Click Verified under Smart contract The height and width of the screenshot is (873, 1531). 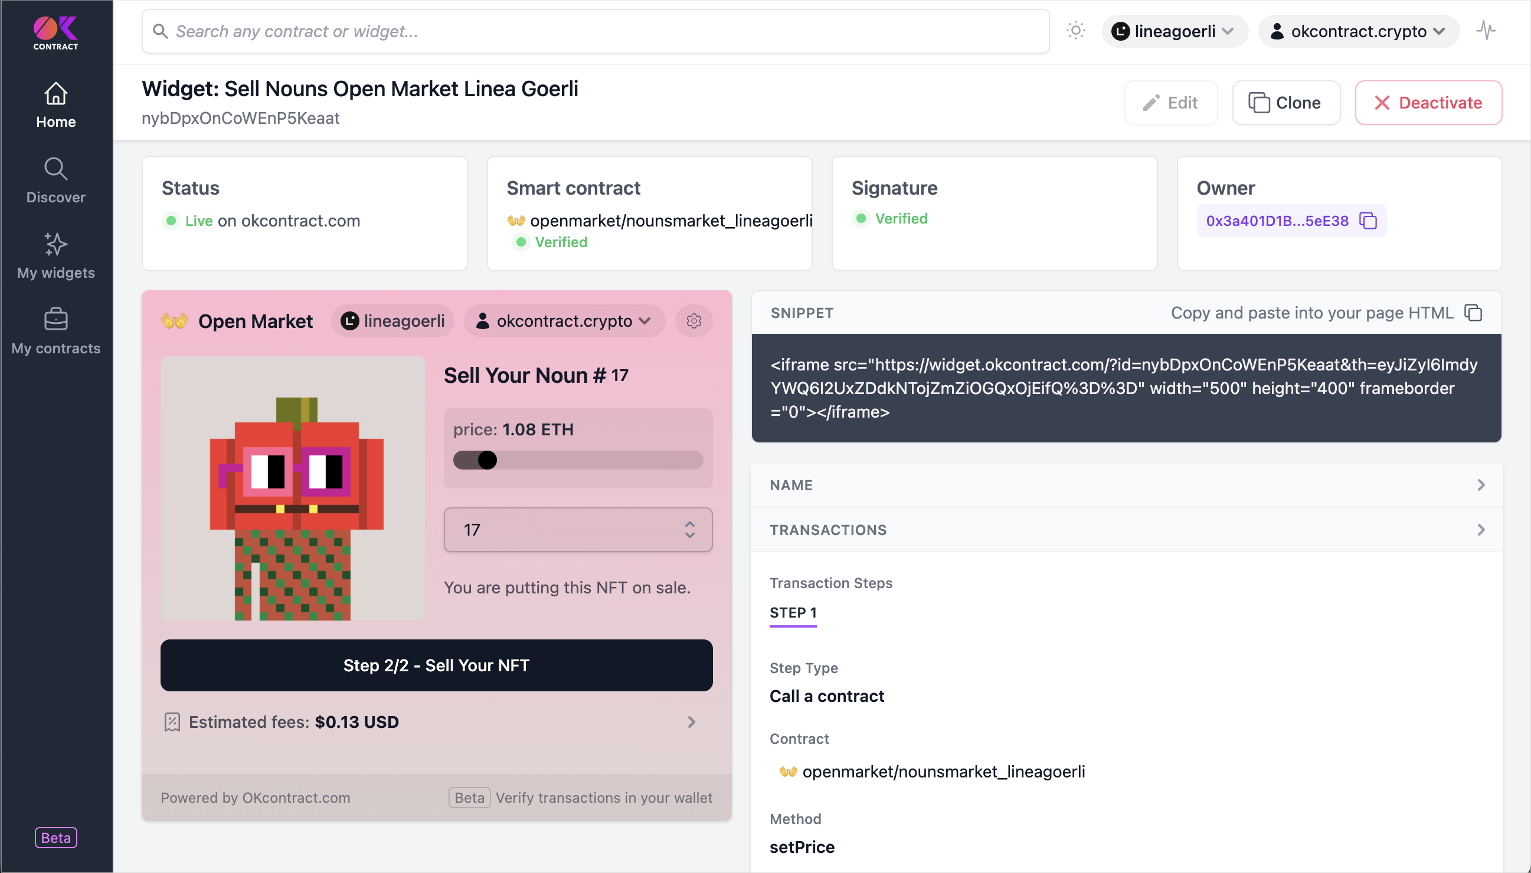tap(561, 242)
